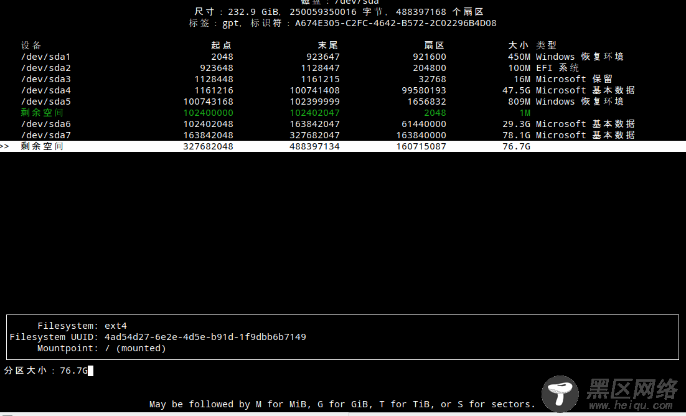Click the 分区大小 input field showing 76.7G
This screenshot has width=686, height=416.
tap(77, 371)
